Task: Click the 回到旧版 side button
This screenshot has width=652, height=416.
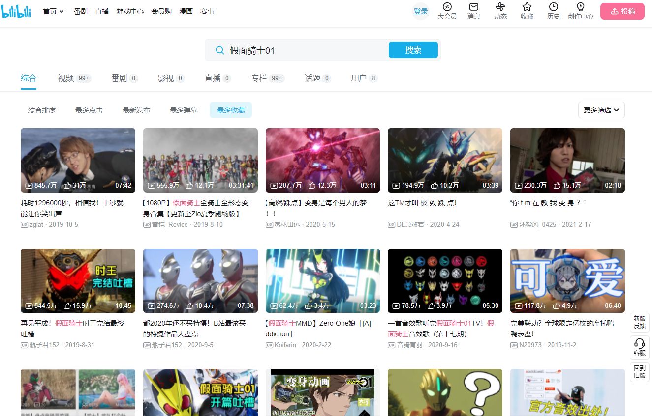Action: 639,372
